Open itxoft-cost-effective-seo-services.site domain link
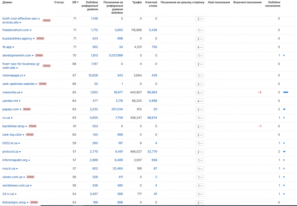 (21, 21)
